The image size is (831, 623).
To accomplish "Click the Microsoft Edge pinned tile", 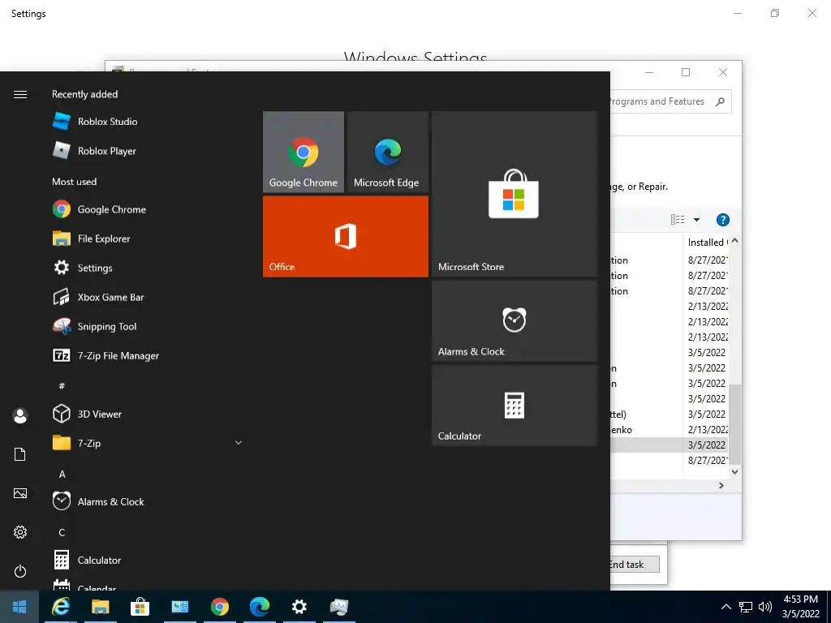I will click(x=388, y=152).
